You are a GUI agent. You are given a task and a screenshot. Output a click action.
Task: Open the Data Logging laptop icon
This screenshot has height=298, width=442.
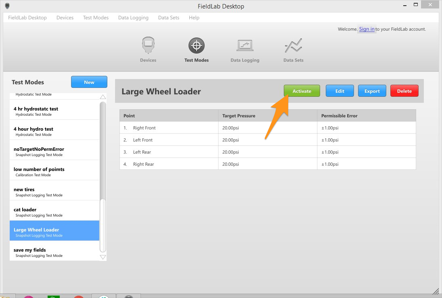(245, 45)
